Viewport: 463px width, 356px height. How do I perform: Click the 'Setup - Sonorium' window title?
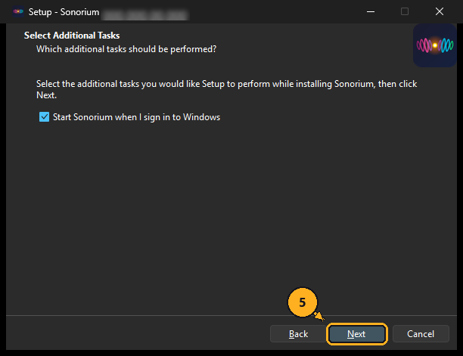tap(64, 12)
